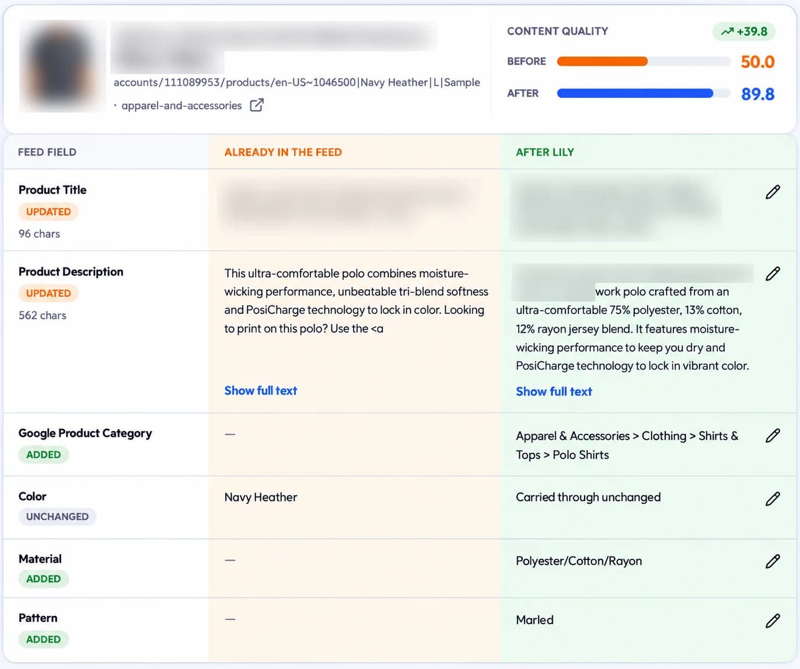Click the Marled pattern value
Viewport: 800px width, 669px height.
(x=535, y=620)
